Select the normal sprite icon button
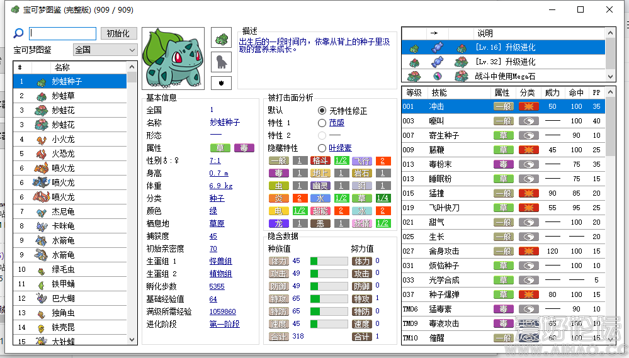 click(222, 39)
